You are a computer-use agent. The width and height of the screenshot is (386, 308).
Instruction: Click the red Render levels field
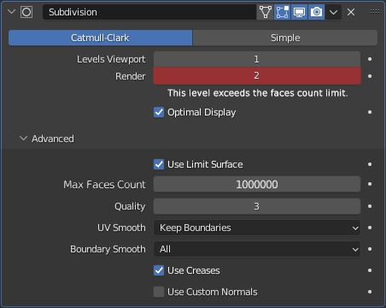[x=257, y=75]
